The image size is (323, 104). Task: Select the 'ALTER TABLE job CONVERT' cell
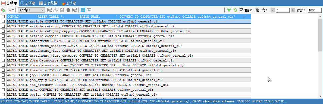(129, 75)
